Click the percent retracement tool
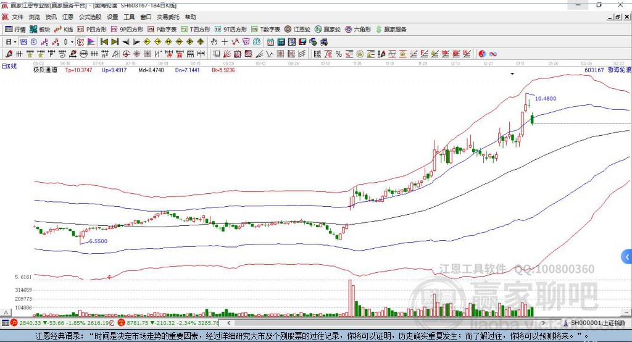Viewport: 632px width, 342px height. click(339, 54)
